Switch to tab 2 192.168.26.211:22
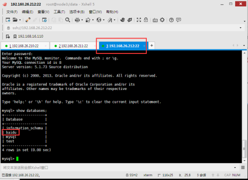248x180 pixels. (73, 46)
